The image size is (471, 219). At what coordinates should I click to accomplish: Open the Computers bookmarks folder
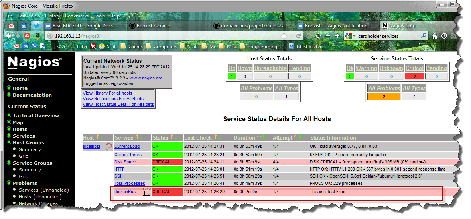(x=161, y=47)
